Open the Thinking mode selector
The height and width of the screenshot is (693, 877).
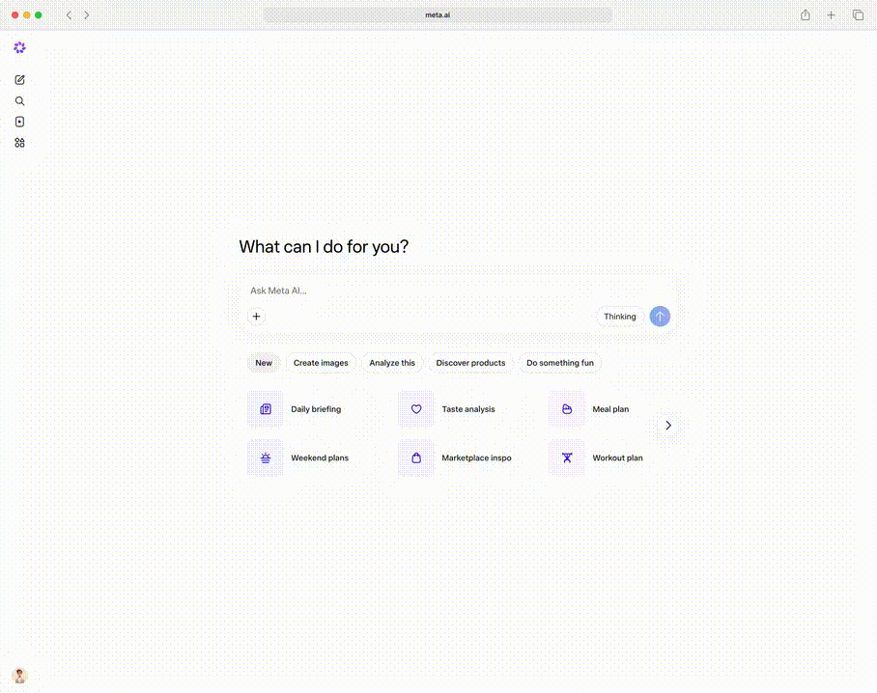(620, 317)
